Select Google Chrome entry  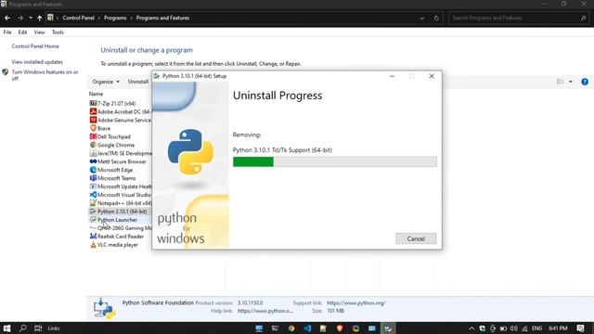pos(112,145)
